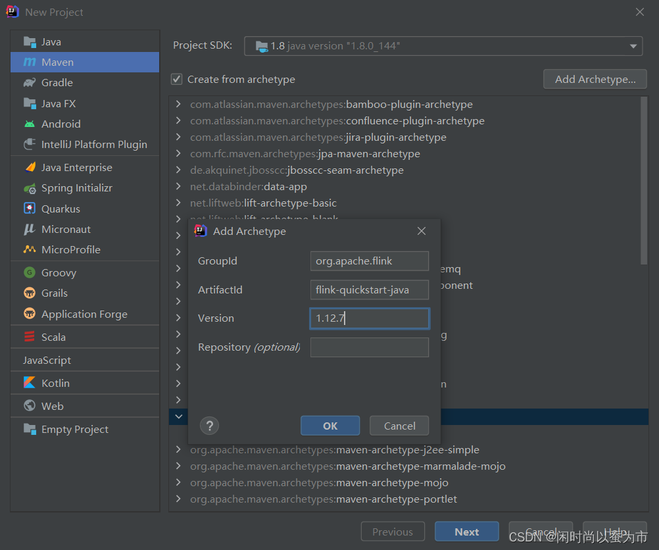Select the Grails icon

coord(30,293)
